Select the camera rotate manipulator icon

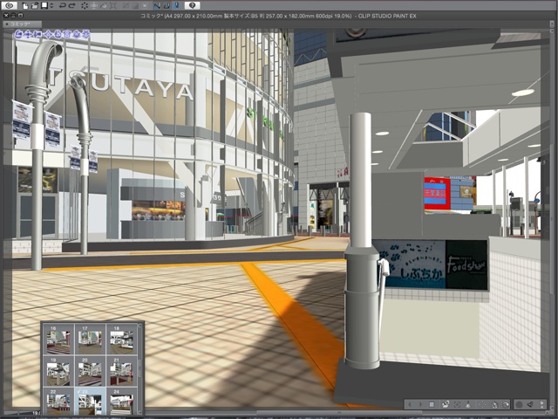[19, 35]
